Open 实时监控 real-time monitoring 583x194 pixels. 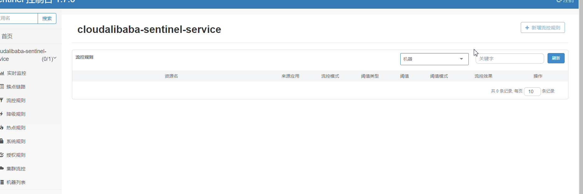[16, 73]
